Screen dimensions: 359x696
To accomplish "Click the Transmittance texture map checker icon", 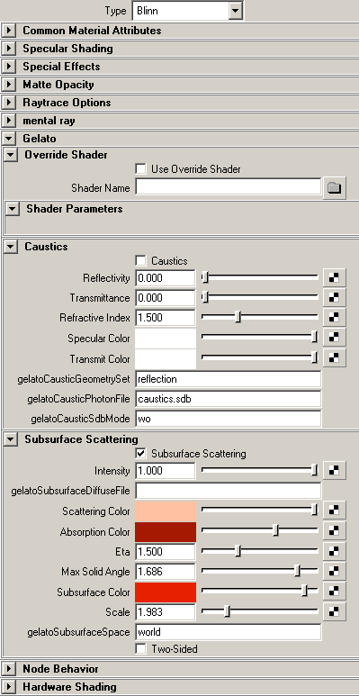I will 334,297.
